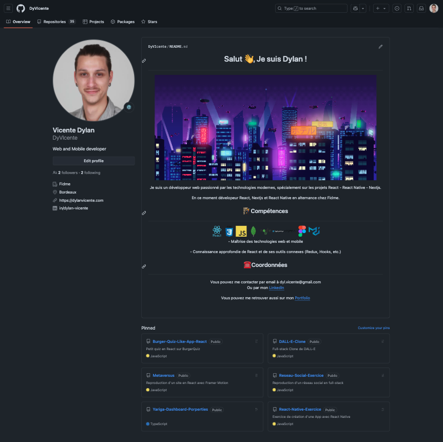Screen dimensions: 443x442
Task: Click the search bar to type
Action: [311, 8]
